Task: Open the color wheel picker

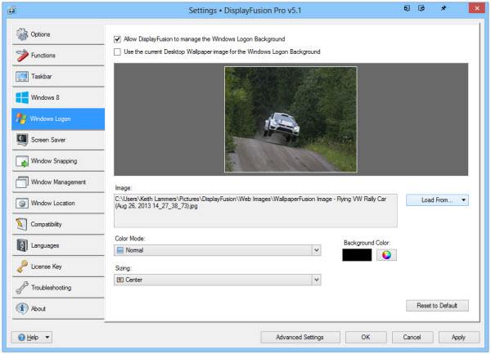Action: (x=386, y=255)
